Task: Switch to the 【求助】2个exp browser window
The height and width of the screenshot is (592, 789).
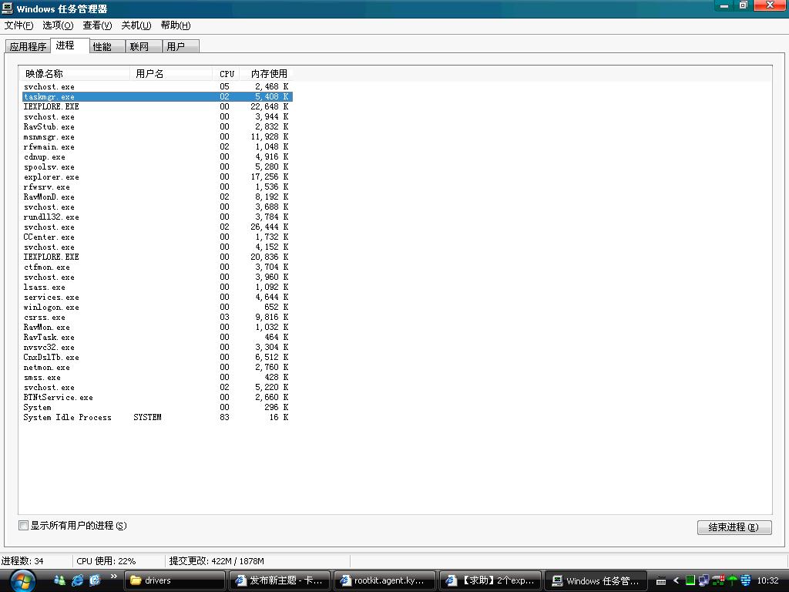Action: (490, 580)
